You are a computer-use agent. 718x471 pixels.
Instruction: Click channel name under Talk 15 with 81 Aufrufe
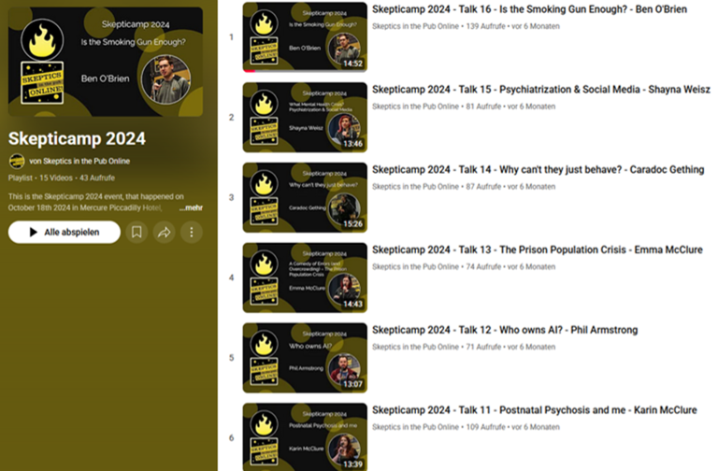415,107
